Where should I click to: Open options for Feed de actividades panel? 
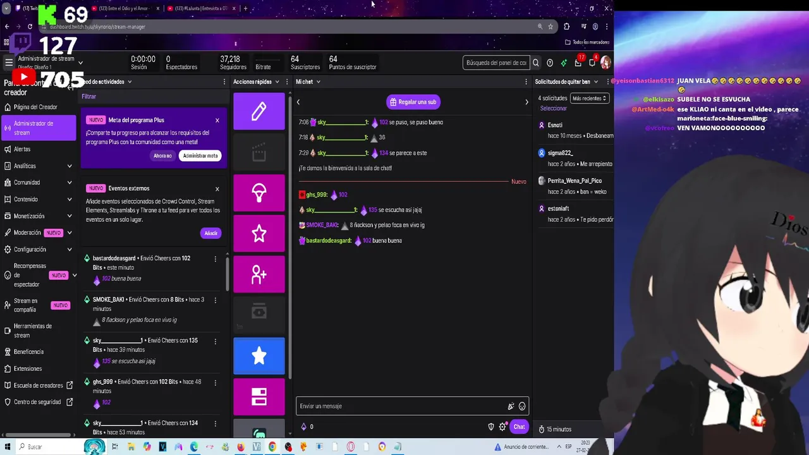(224, 82)
